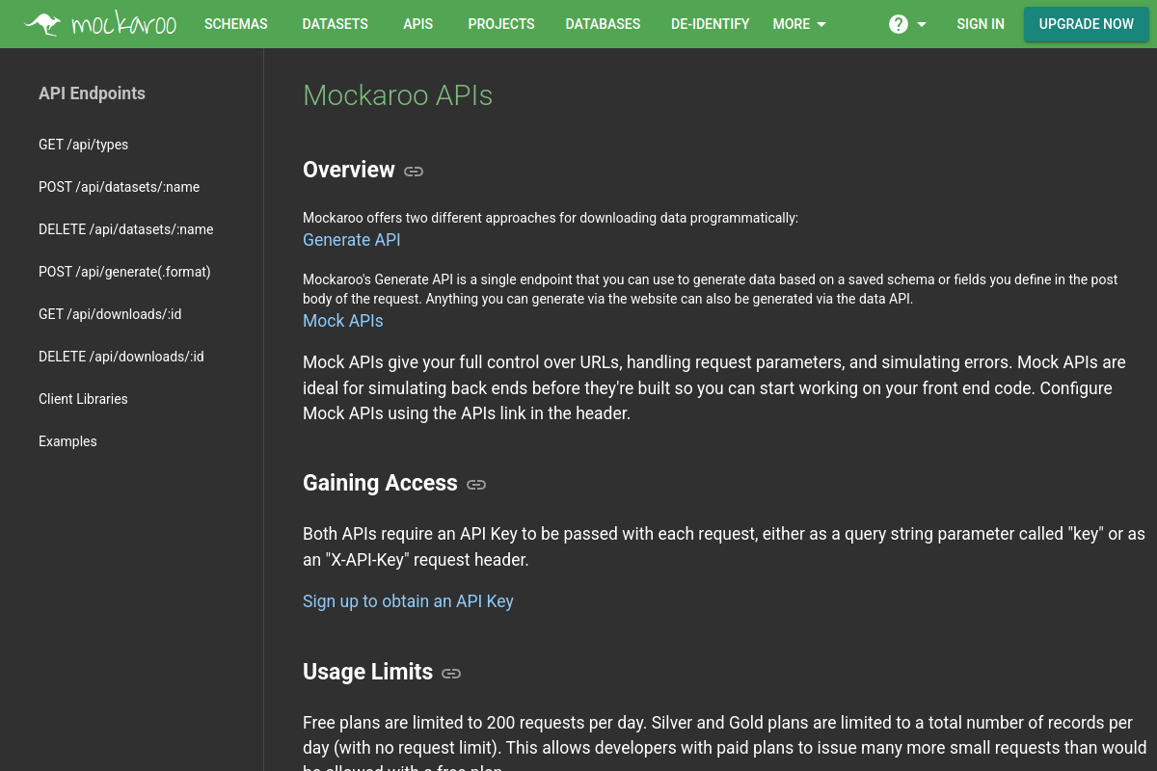Image resolution: width=1157 pixels, height=771 pixels.
Task: Open the SCHEMAS nav item
Action: [236, 24]
